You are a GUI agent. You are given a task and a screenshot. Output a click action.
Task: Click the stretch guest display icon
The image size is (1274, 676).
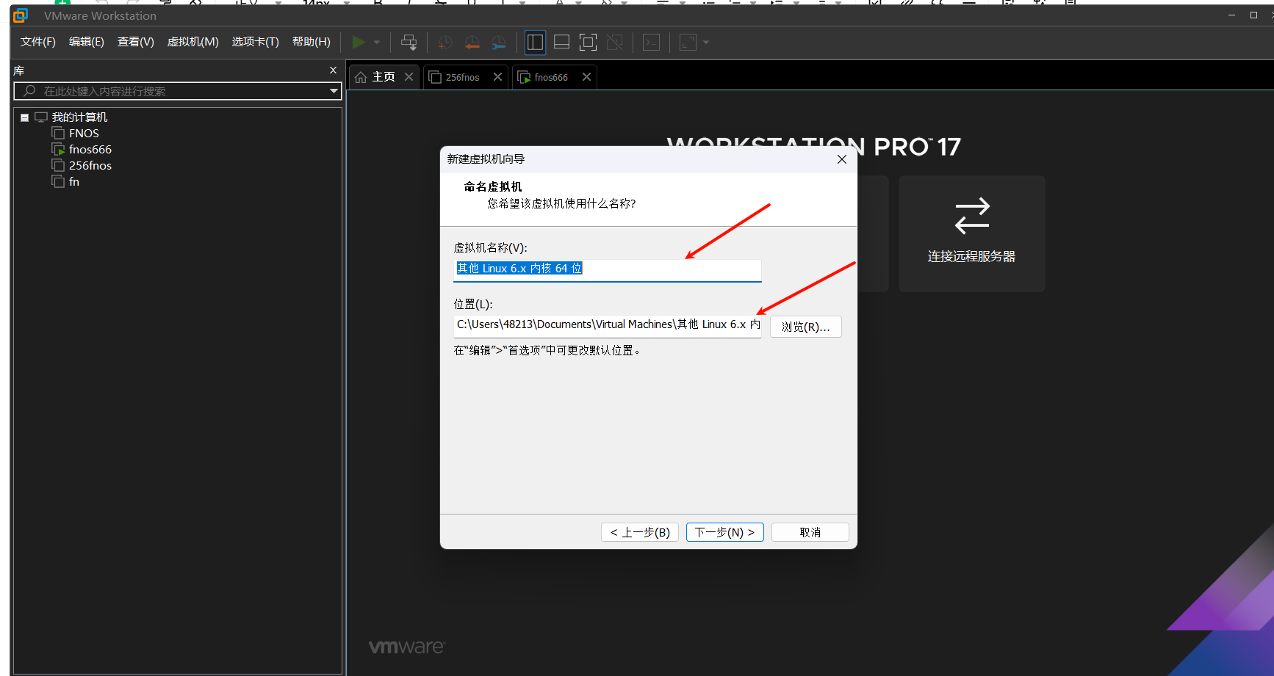(x=688, y=43)
